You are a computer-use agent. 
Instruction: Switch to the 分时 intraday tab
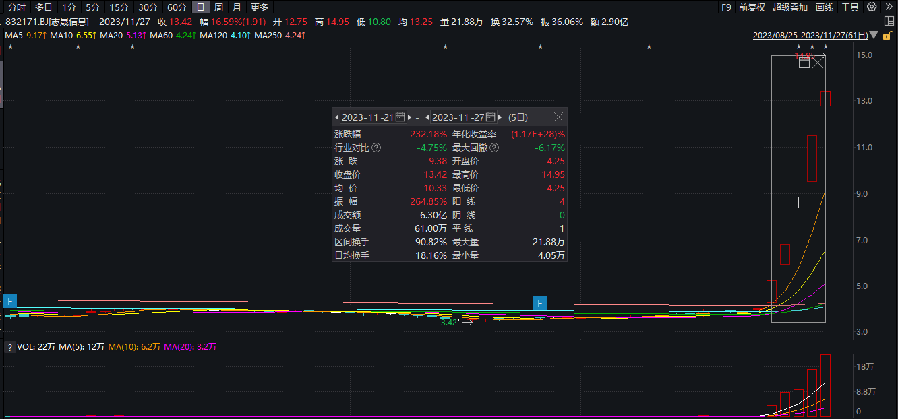click(x=16, y=7)
